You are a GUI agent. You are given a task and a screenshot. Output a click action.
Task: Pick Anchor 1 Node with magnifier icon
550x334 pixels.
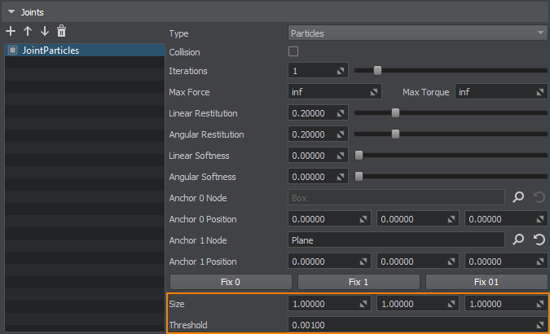click(518, 240)
